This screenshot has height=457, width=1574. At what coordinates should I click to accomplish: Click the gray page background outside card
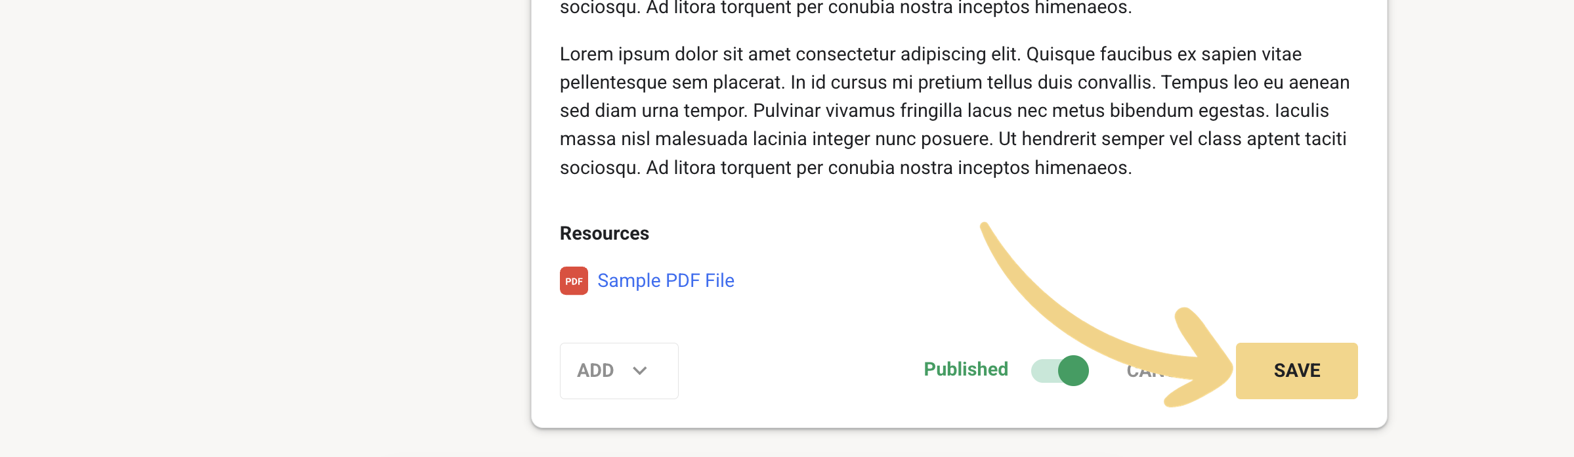[263, 230]
